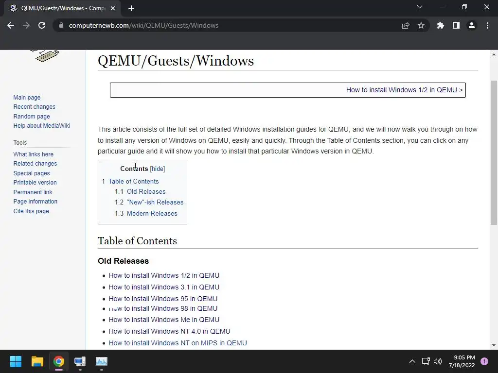Open Recent changes in sidebar
The image size is (498, 373).
click(x=35, y=106)
